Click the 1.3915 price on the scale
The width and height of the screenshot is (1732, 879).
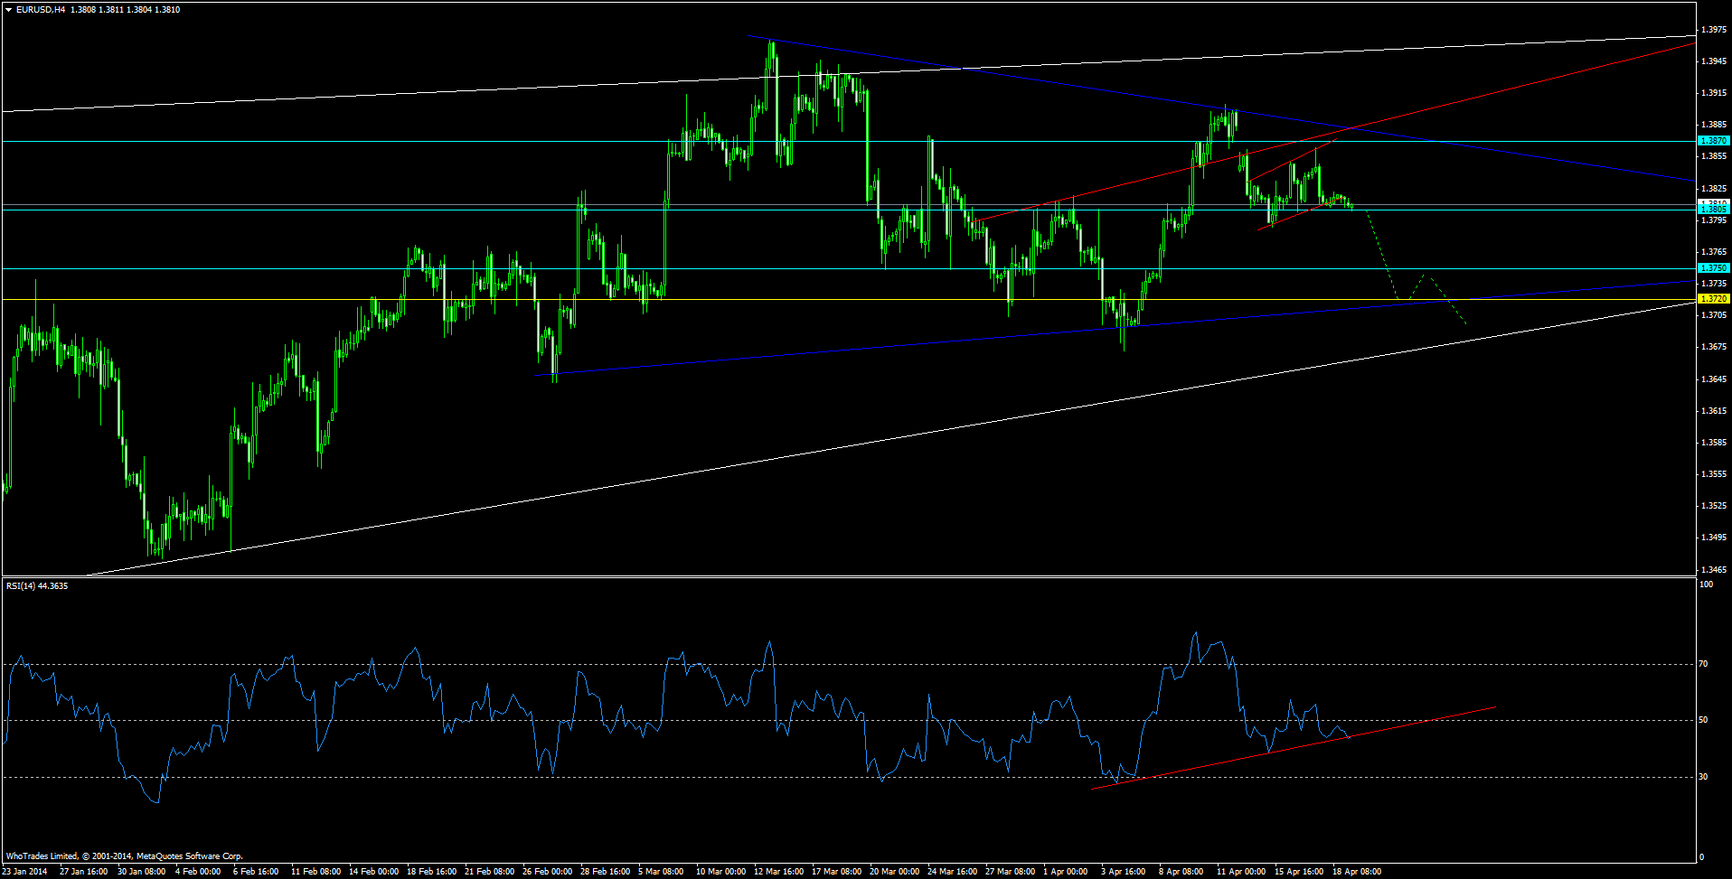coord(1711,93)
